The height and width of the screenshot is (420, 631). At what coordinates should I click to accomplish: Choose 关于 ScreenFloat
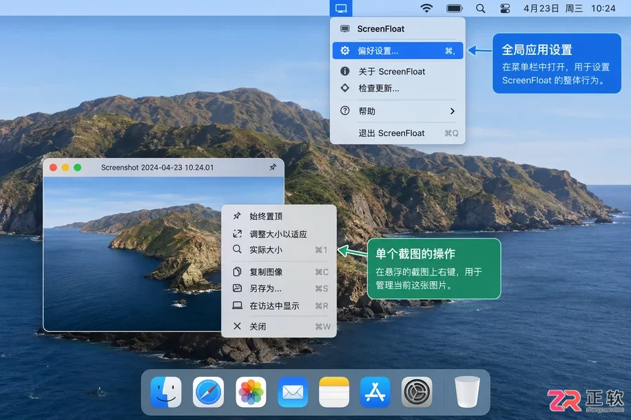397,71
